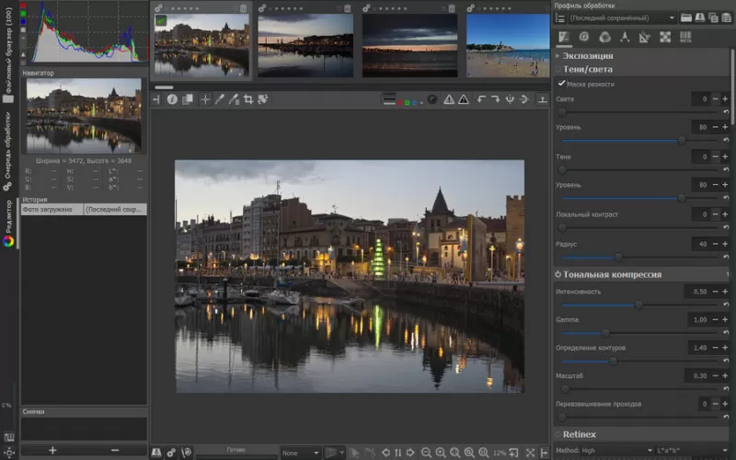The image size is (736, 460).
Task: Toggle the Маска резкости checkbox
Action: coord(561,84)
